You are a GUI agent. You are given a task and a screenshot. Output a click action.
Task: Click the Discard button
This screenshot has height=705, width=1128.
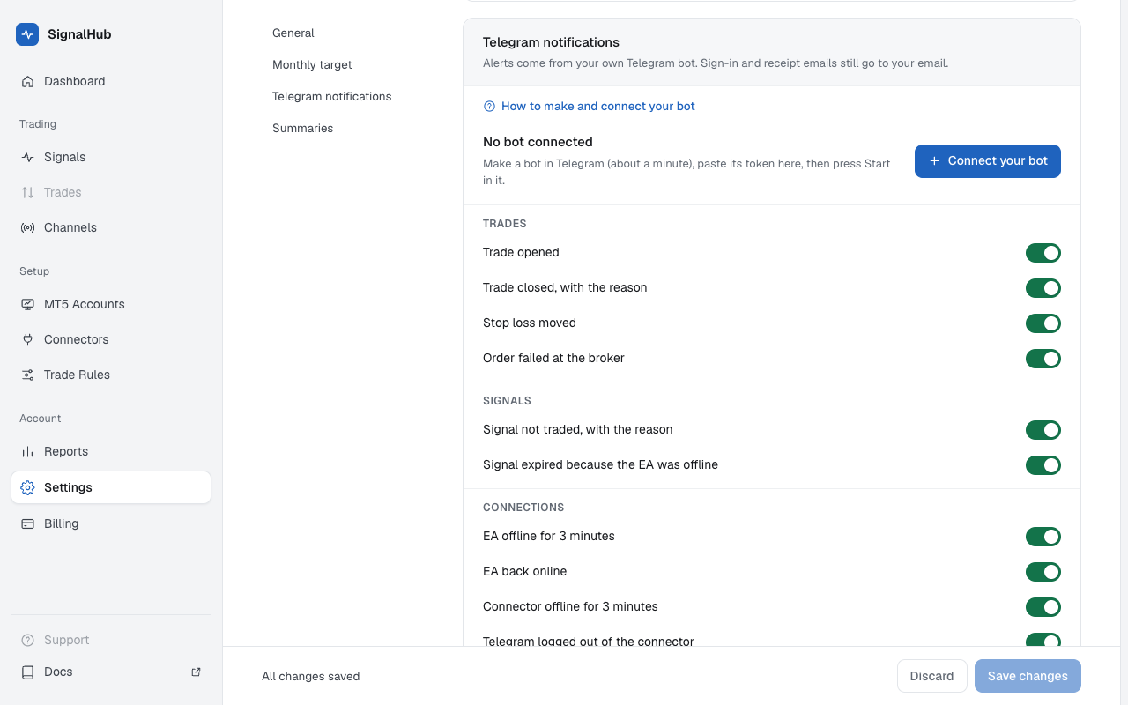pos(932,676)
